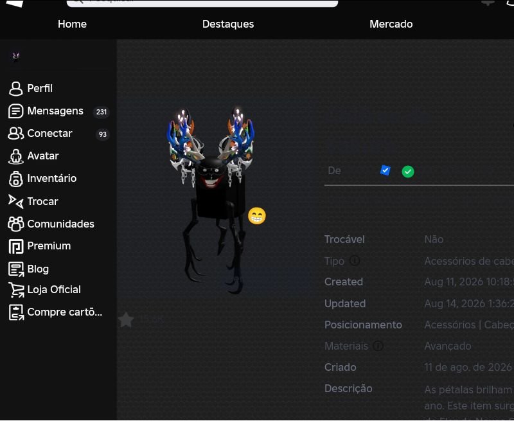Click the grinning emoji next to avatar
This screenshot has height=430, width=514.
tap(256, 216)
